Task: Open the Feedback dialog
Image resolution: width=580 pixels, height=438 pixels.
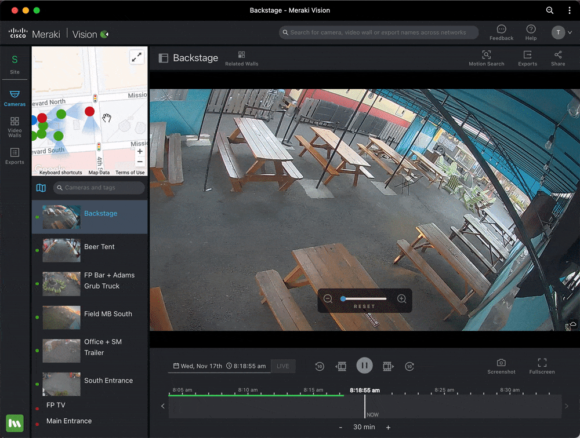Action: pos(501,32)
